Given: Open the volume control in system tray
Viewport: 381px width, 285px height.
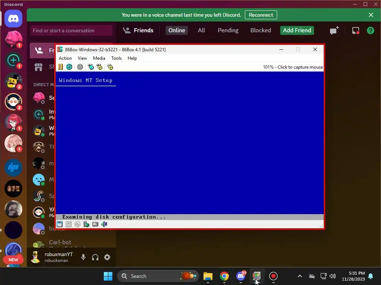Looking at the screenshot, I should [x=332, y=276].
